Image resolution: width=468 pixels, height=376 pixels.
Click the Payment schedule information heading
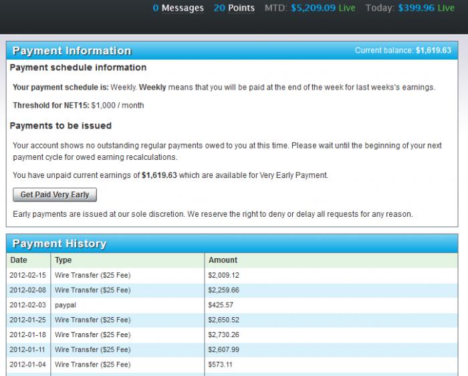tap(78, 68)
